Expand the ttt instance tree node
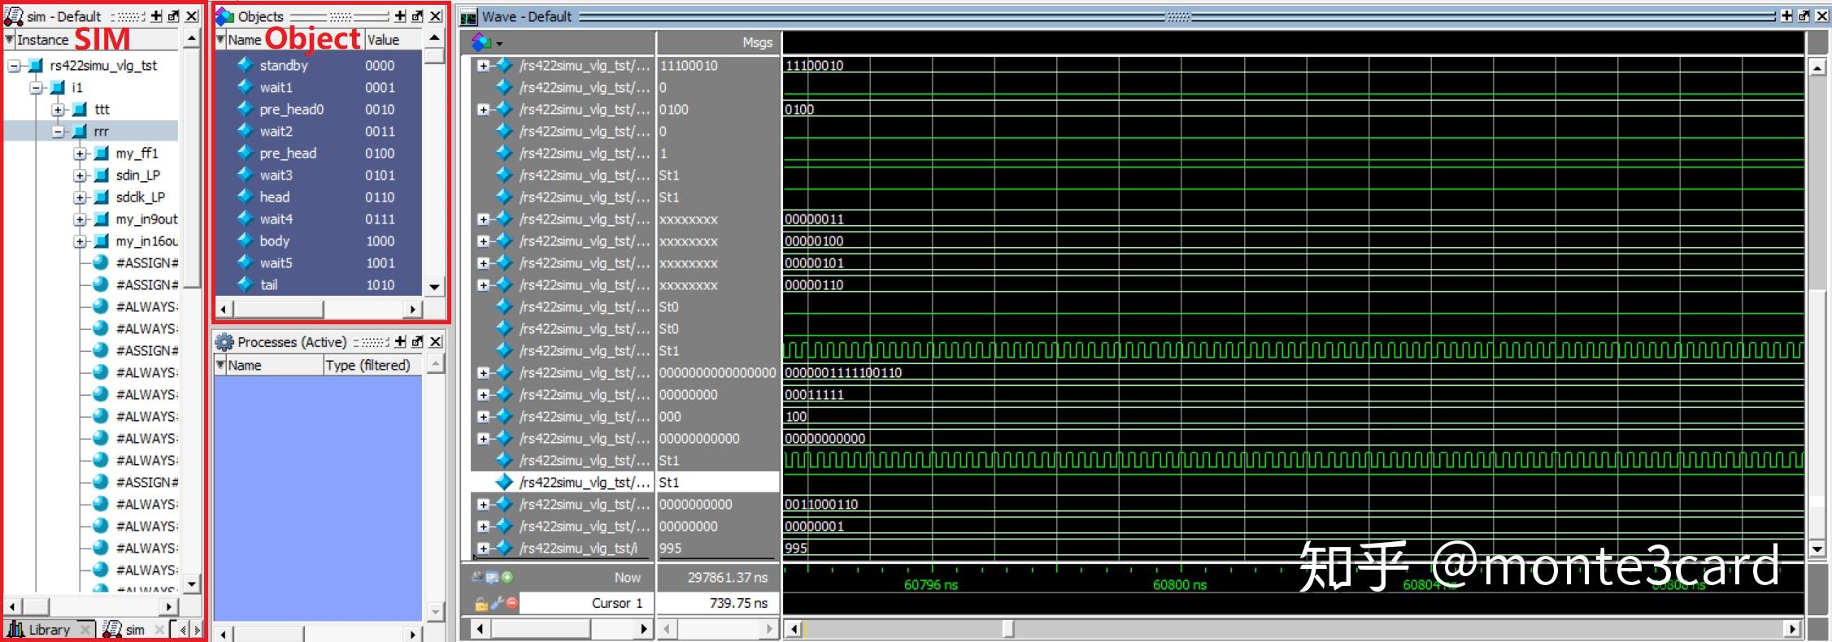Viewport: 1832px width, 642px height. point(59,110)
